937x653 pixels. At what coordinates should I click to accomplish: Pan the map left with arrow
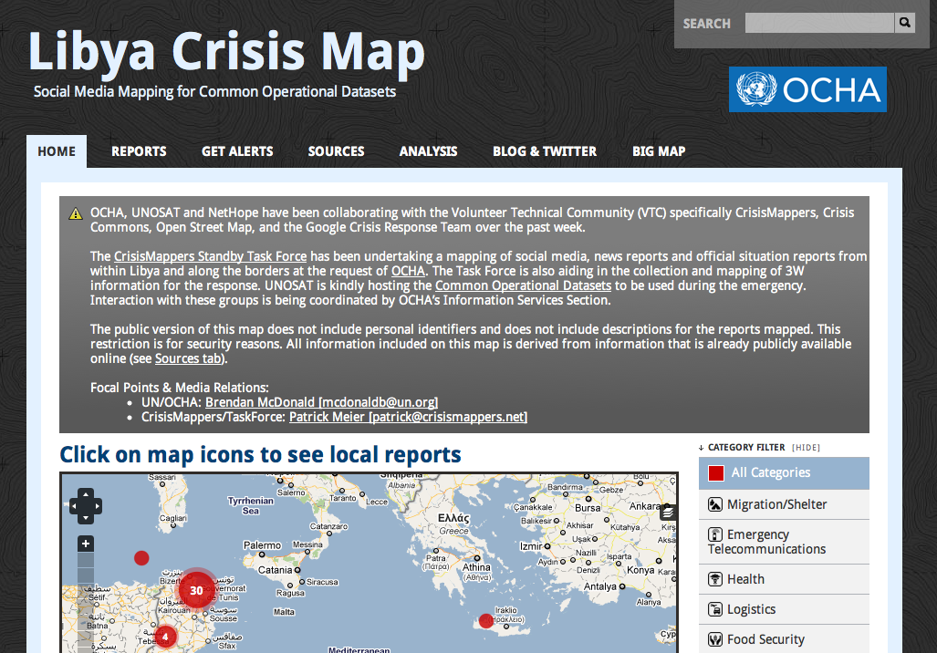click(74, 506)
